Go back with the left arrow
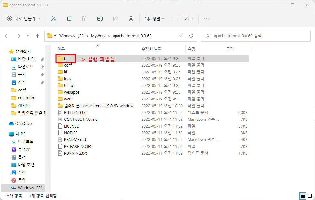This screenshot has width=315, height=200. [x=7, y=36]
